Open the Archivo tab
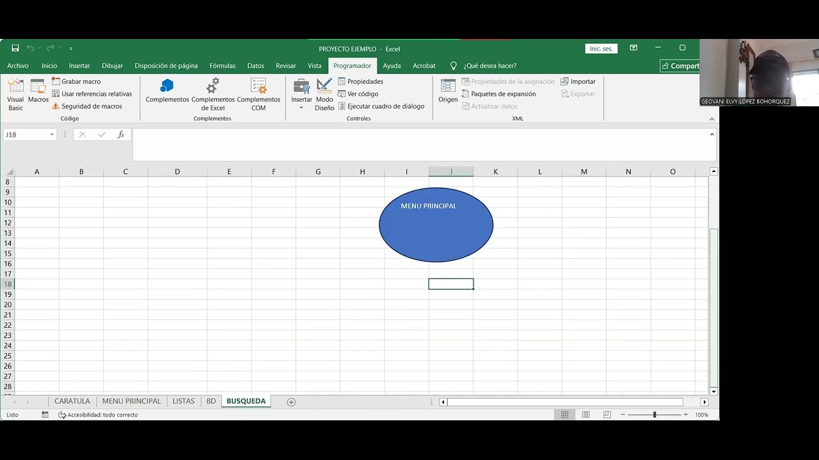This screenshot has width=819, height=460. [18, 66]
